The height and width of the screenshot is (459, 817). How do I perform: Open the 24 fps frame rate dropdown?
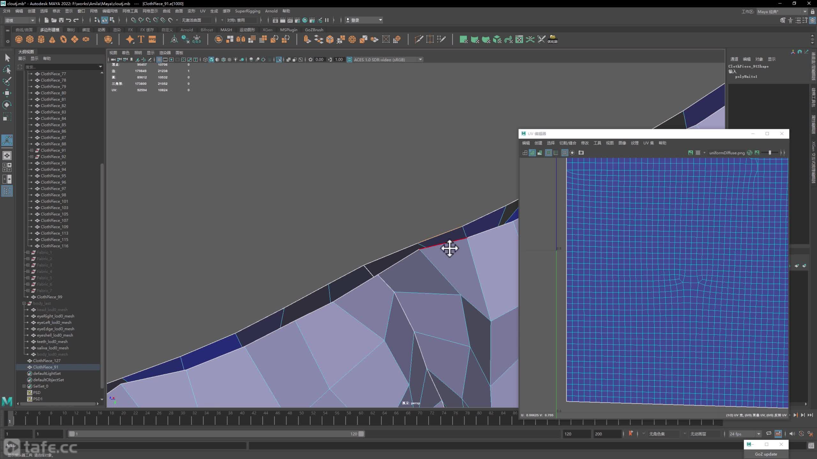point(745,434)
